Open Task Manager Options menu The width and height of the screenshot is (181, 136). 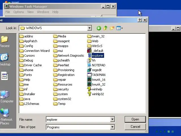click(19, 12)
